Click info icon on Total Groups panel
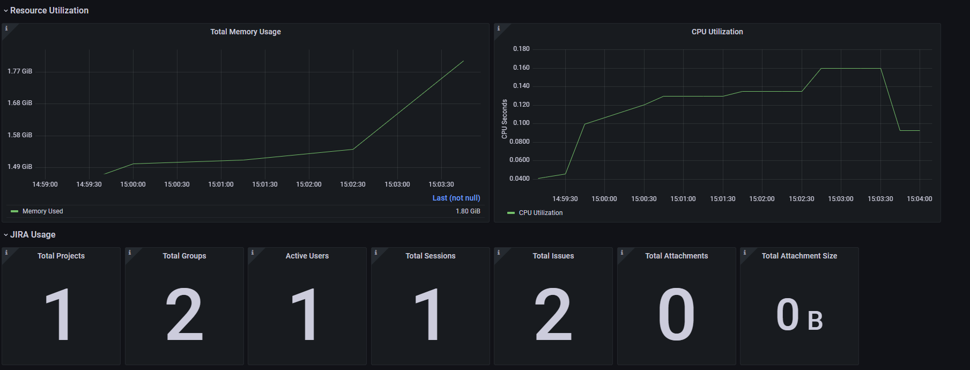 click(129, 253)
